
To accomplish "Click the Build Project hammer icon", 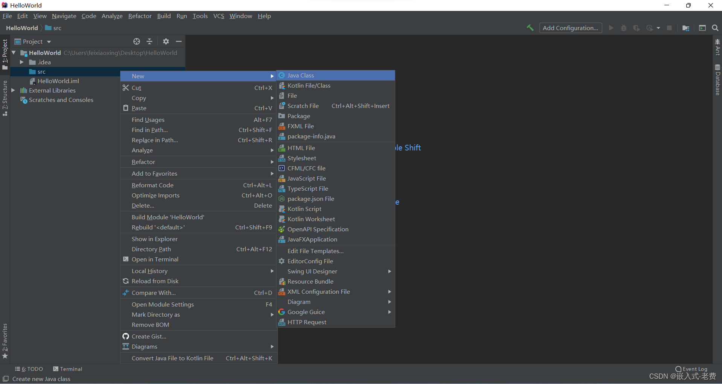I will coord(530,28).
